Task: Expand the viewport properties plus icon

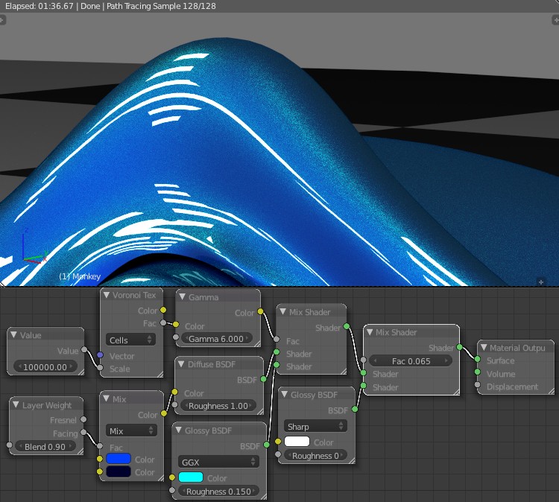Action: click(556, 20)
